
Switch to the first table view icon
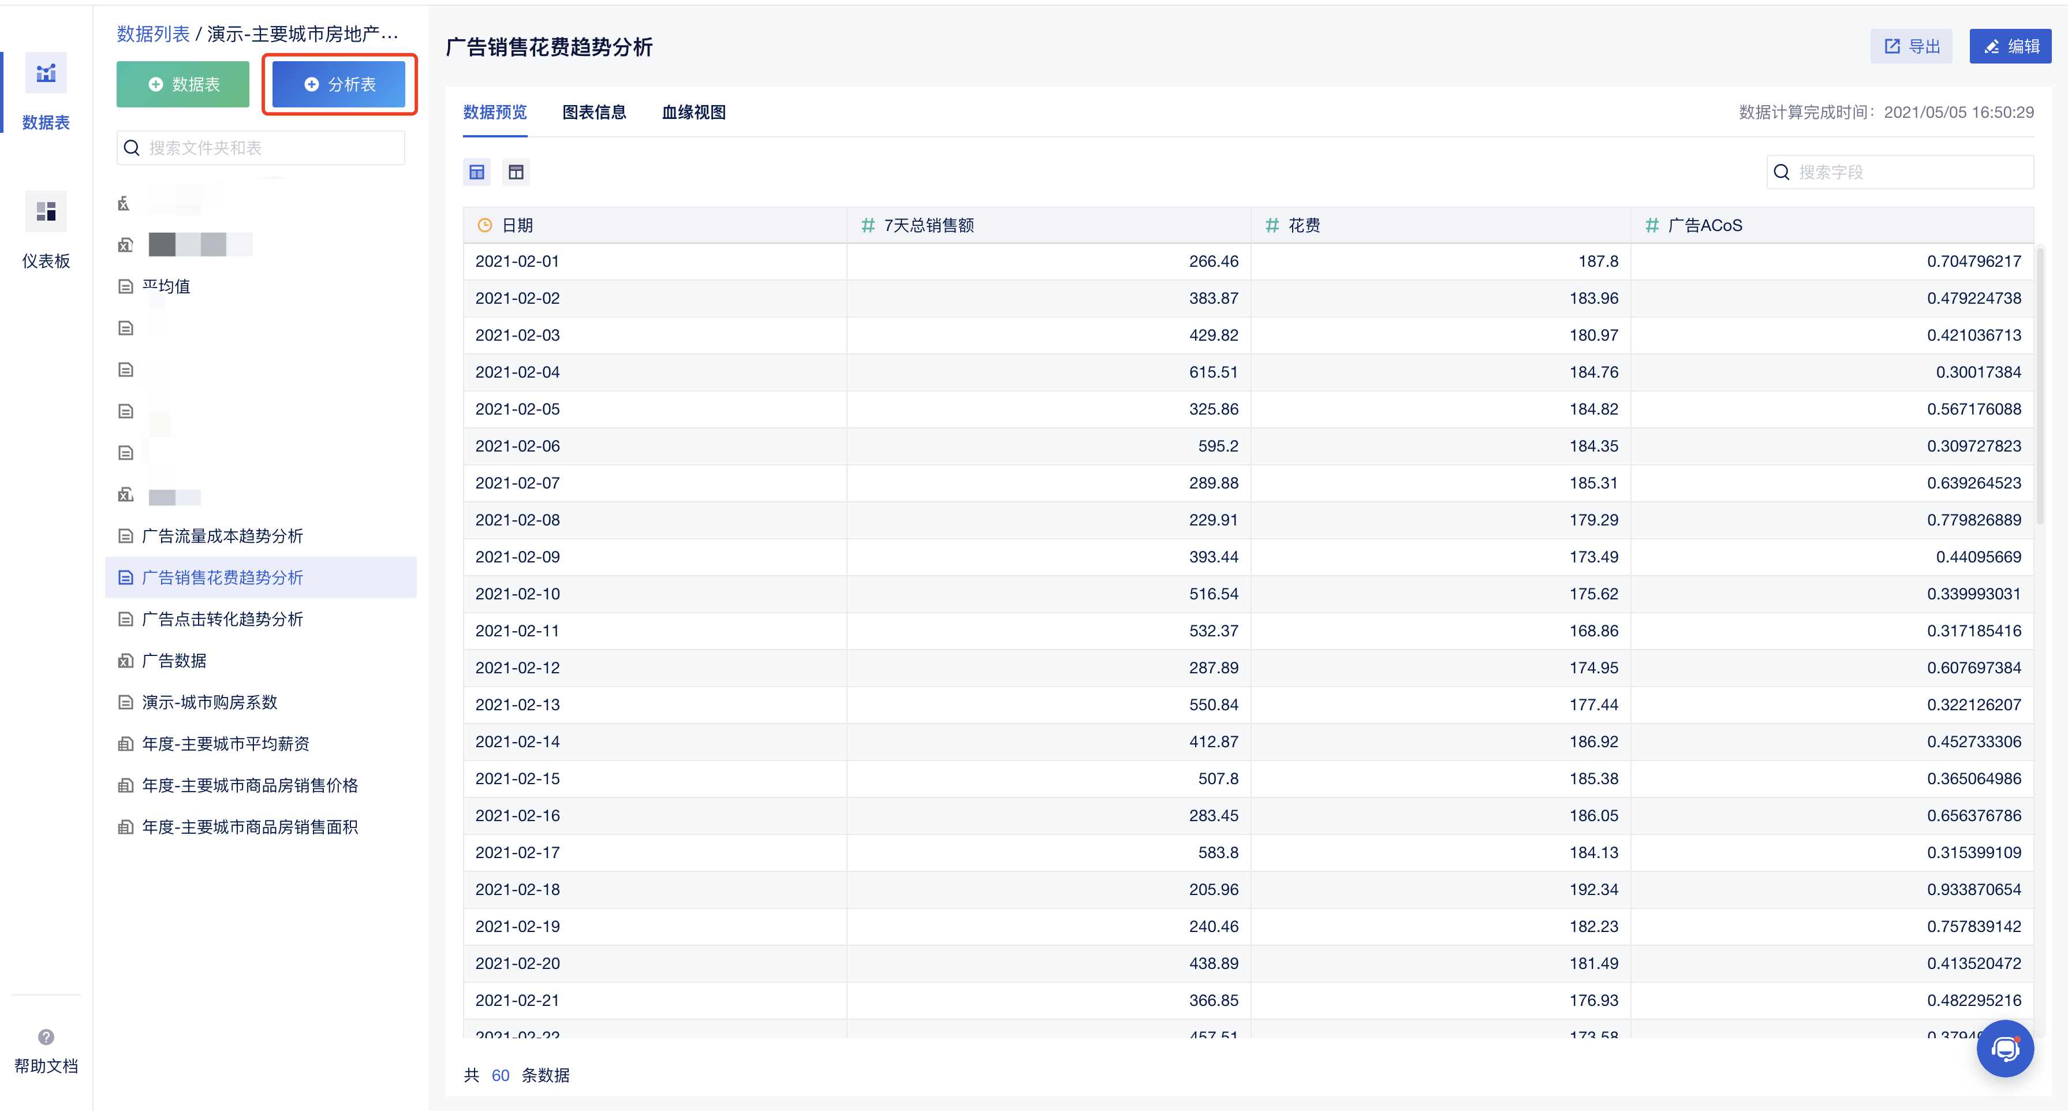pos(477,172)
